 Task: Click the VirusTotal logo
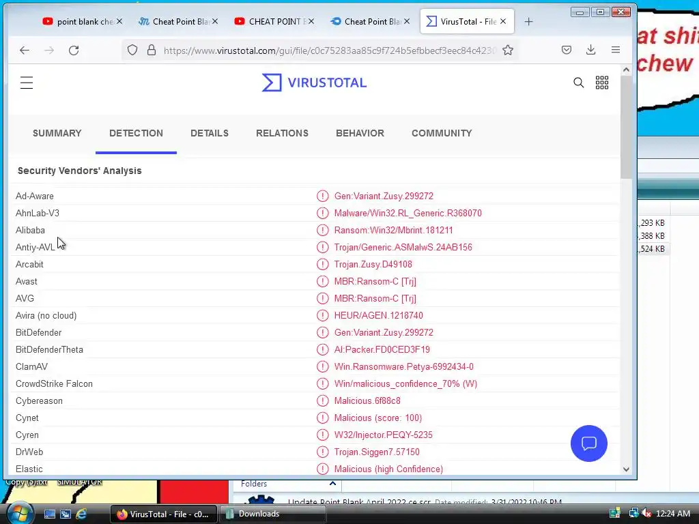click(x=314, y=83)
